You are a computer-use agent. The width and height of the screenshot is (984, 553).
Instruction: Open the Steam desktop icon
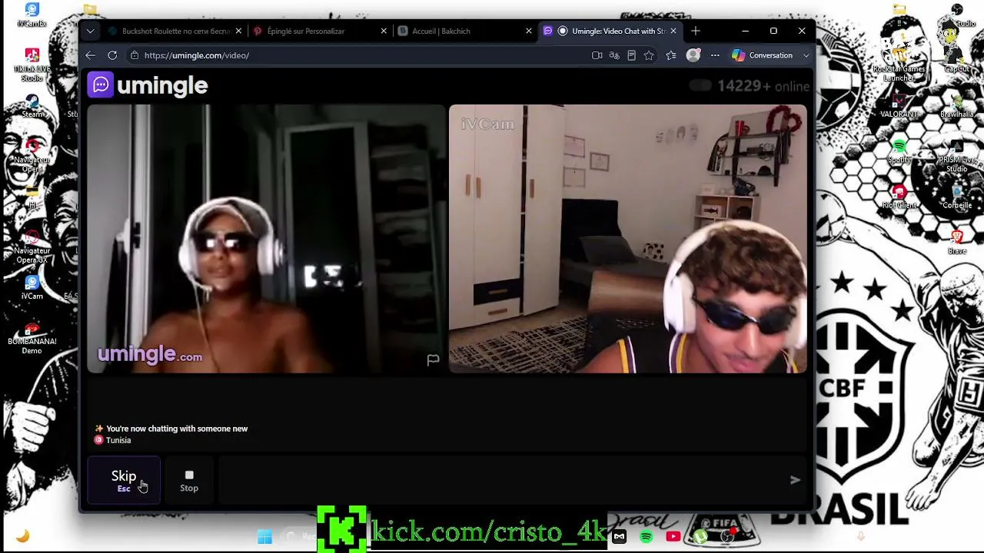click(32, 107)
